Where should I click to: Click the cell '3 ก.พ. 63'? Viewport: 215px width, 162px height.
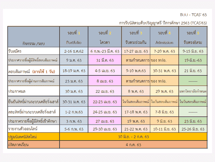pos(74,121)
